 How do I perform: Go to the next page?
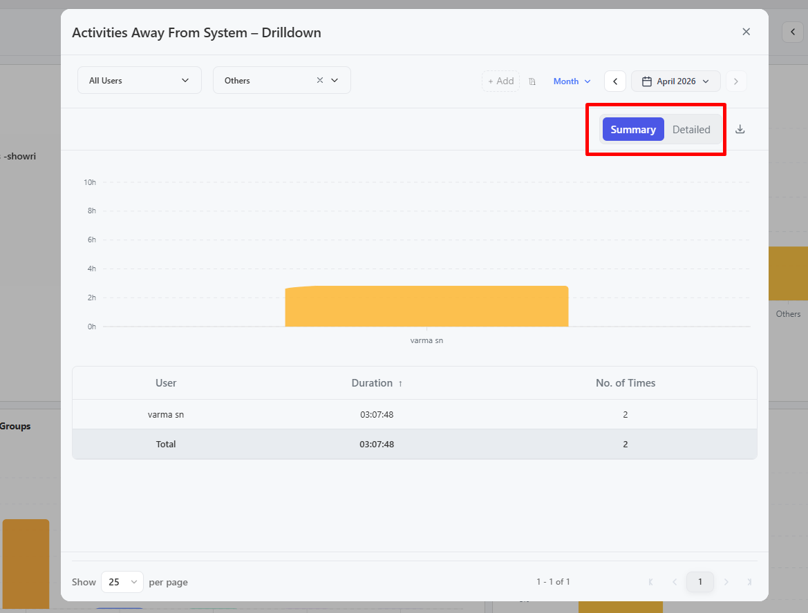pos(726,582)
